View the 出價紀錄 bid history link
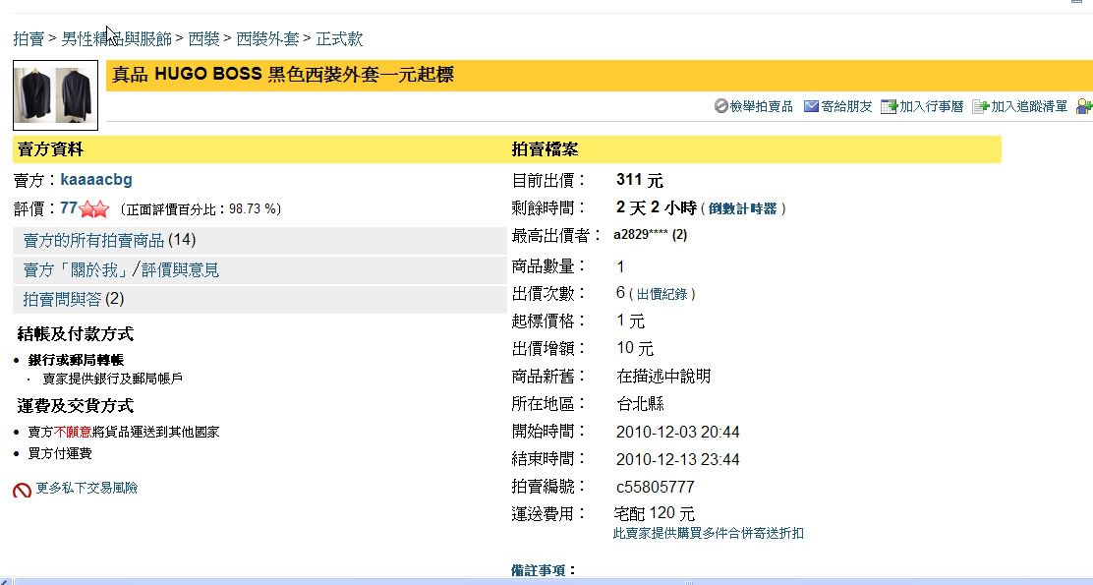The width and height of the screenshot is (1093, 585). click(666, 294)
